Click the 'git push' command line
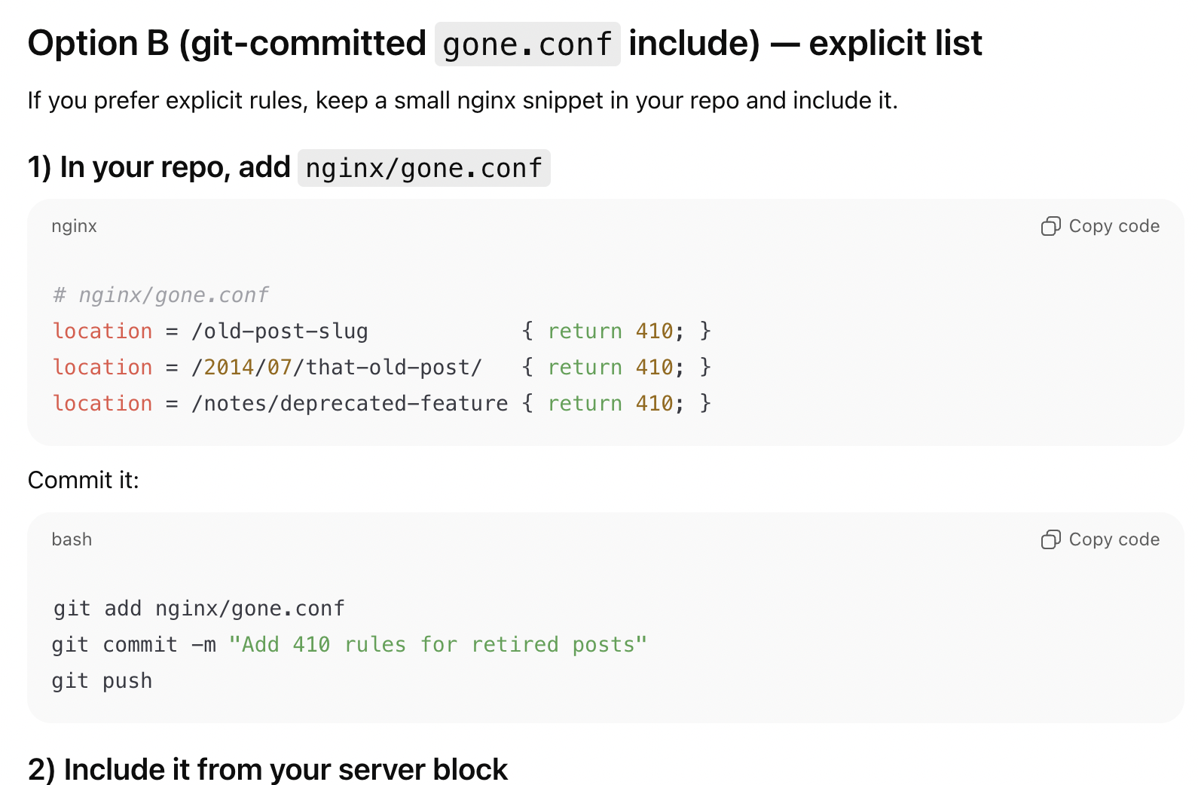The height and width of the screenshot is (785, 1198). tap(102, 681)
